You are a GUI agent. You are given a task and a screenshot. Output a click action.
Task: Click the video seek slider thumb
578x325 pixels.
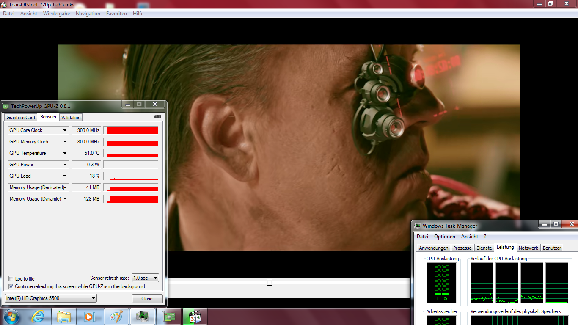pos(270,282)
